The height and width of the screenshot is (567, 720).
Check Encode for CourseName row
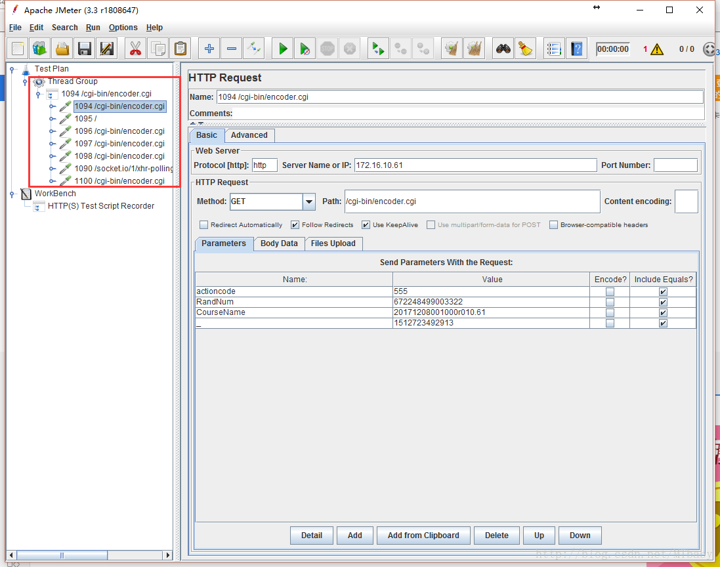pos(610,312)
